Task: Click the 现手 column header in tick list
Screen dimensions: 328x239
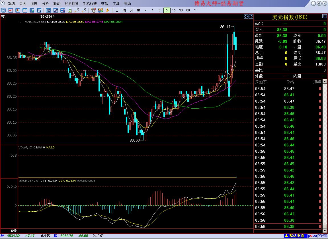Action: point(317,82)
